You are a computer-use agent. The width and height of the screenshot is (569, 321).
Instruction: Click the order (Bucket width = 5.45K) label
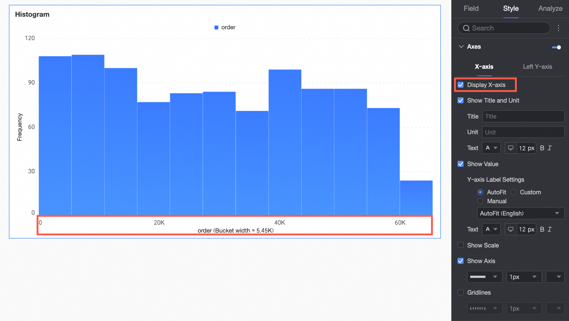pos(235,230)
